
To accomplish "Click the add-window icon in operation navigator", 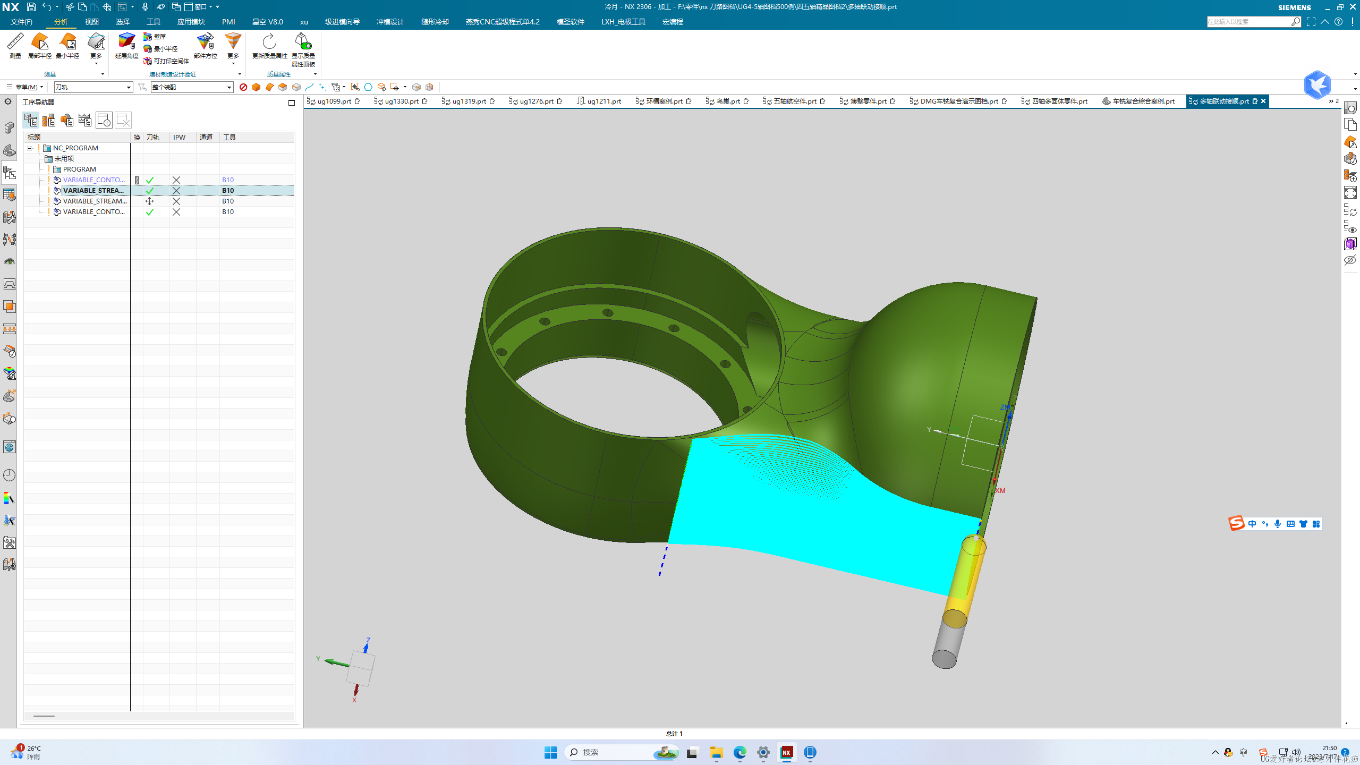I will (104, 120).
